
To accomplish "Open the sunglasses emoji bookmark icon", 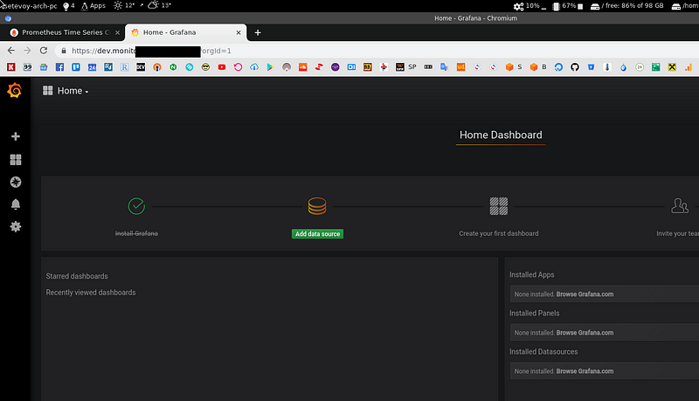I will pos(205,66).
